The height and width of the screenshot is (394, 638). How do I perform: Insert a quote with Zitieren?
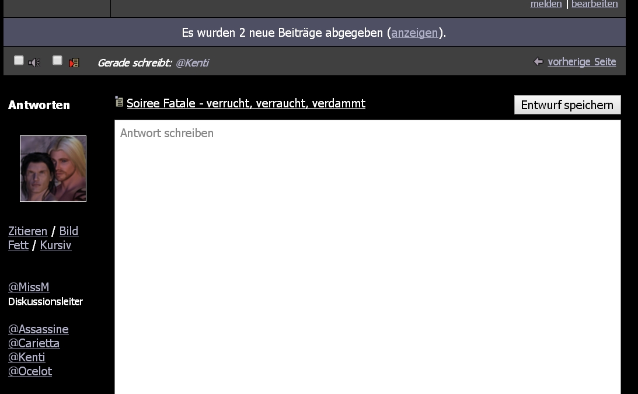27,231
